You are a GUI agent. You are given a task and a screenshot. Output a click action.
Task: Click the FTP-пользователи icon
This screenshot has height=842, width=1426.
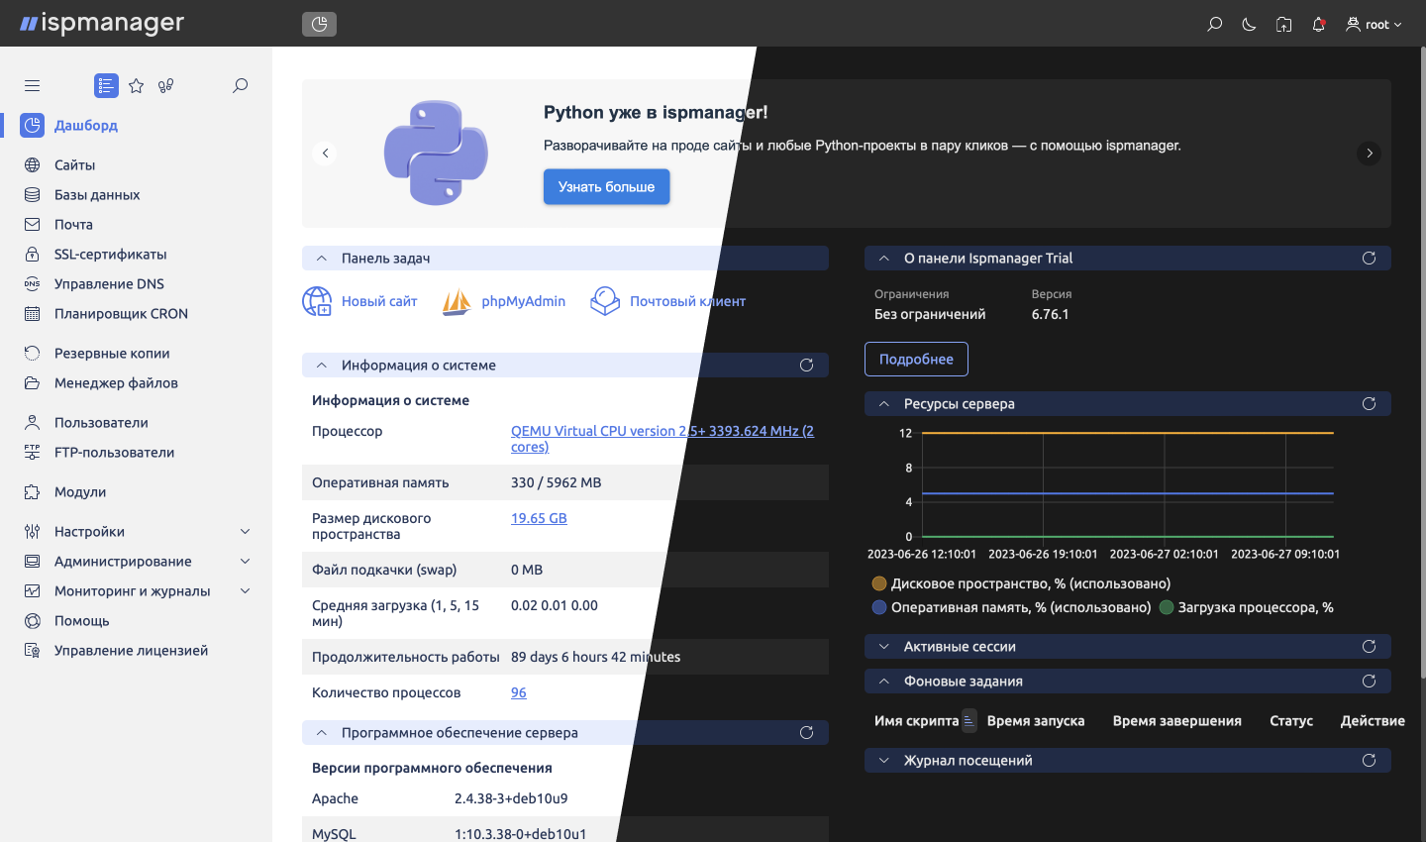coord(33,453)
